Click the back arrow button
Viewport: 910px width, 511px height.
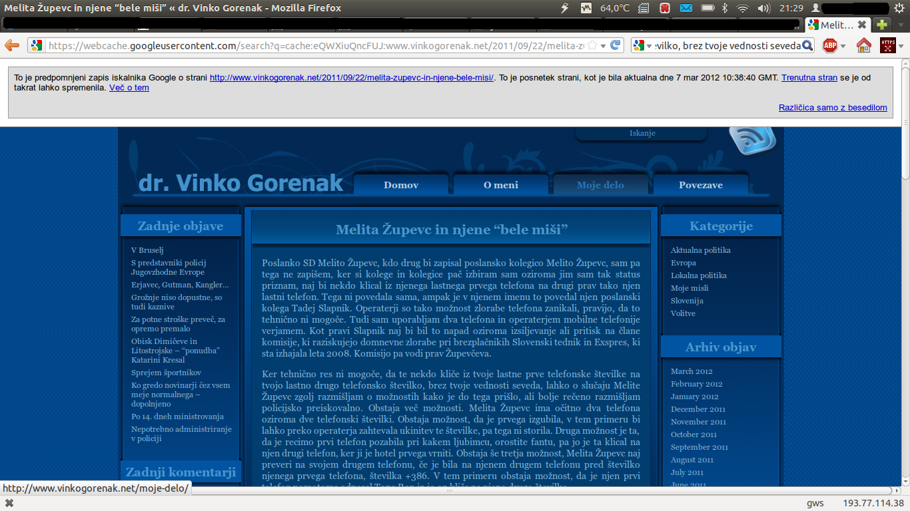(12, 45)
